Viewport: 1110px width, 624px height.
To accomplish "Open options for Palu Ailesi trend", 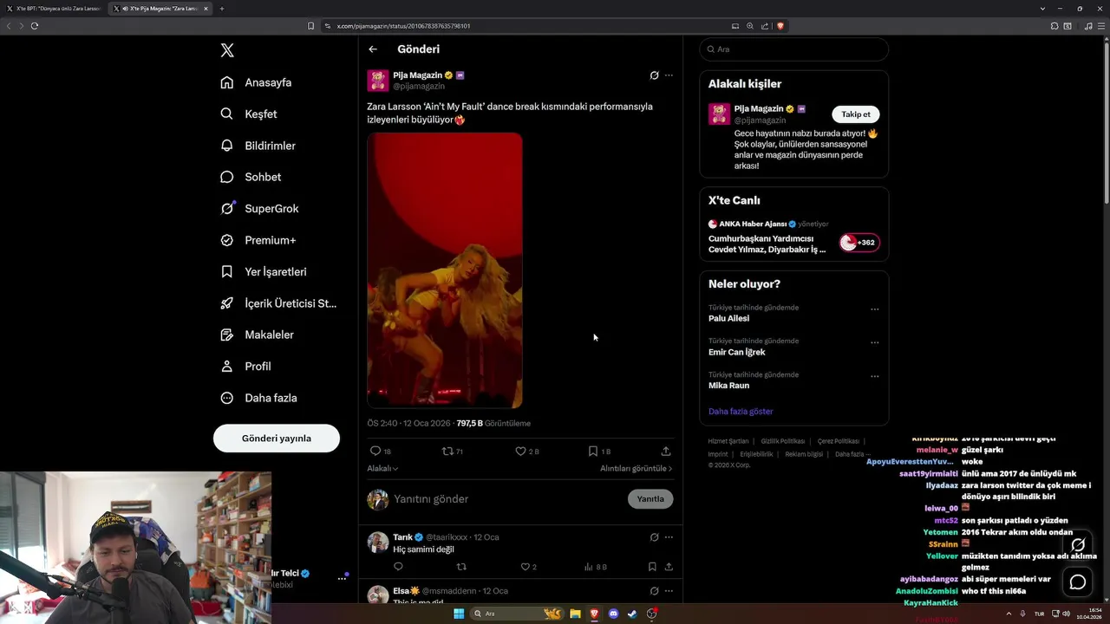I will point(874,309).
